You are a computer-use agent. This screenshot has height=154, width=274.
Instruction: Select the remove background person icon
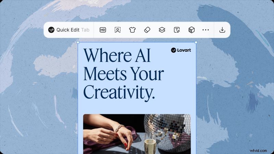click(117, 30)
